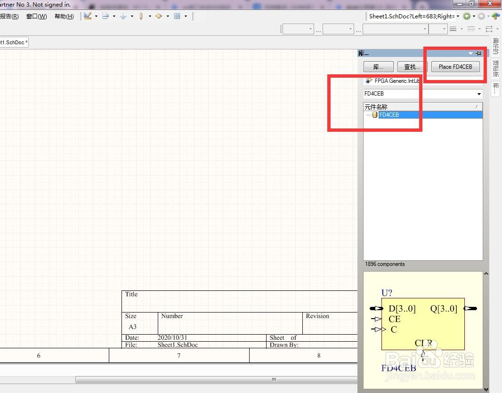The width and height of the screenshot is (502, 393).
Task: Click the Sheet1.SchDoc navigation address field
Action: tap(412, 16)
